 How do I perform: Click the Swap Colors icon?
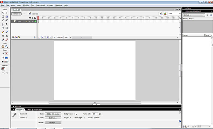point(7,62)
